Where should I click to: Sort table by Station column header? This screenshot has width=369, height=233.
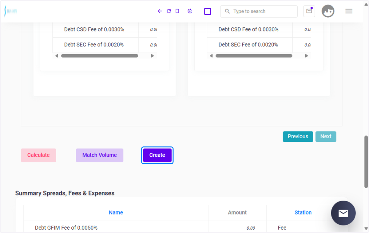[x=303, y=212]
